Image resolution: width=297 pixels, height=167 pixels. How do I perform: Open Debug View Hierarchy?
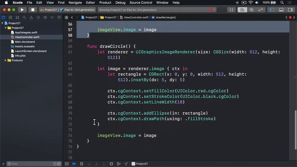111,164
